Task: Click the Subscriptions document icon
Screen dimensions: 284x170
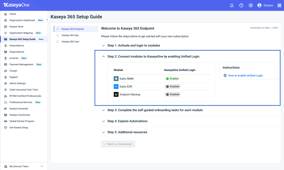Action: pos(6,45)
